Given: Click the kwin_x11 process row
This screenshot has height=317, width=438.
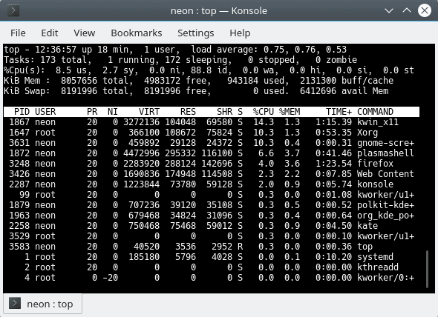Looking at the screenshot, I should (211, 122).
